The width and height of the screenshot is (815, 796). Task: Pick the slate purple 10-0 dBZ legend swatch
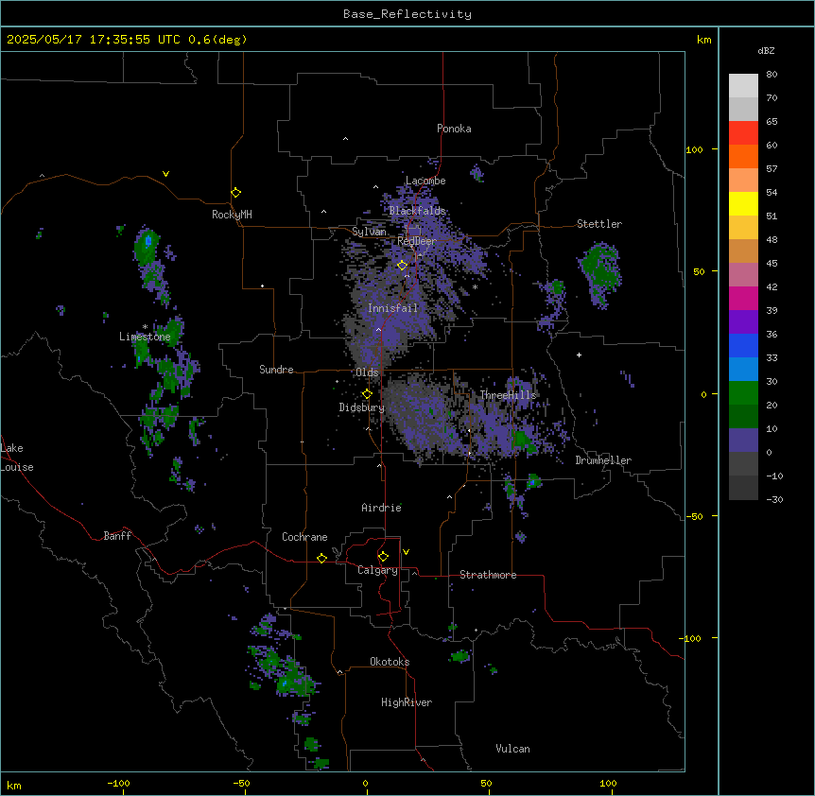point(743,441)
